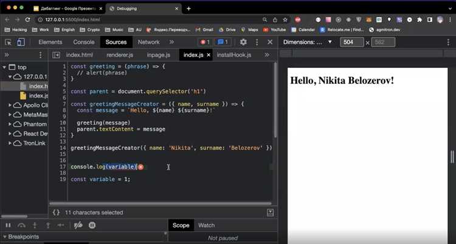Viewport: 456px width, 244px height.
Task: Switch to the renderer.js file tab
Action: [x=120, y=55]
